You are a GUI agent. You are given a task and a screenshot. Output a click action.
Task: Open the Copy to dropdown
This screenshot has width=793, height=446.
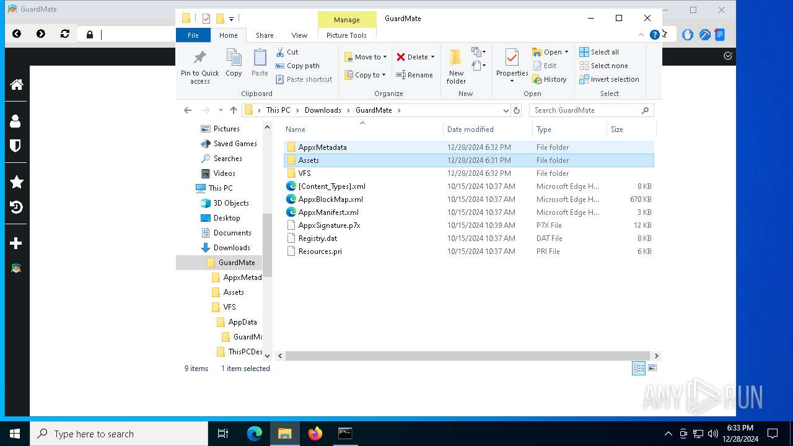366,75
